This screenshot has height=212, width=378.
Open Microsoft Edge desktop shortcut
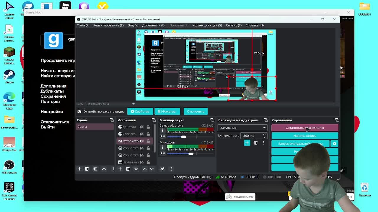pyautogui.click(x=9, y=101)
